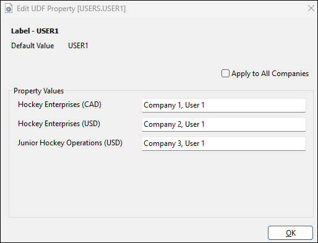Click the bold 'Label - USER1' heading

pos(35,31)
